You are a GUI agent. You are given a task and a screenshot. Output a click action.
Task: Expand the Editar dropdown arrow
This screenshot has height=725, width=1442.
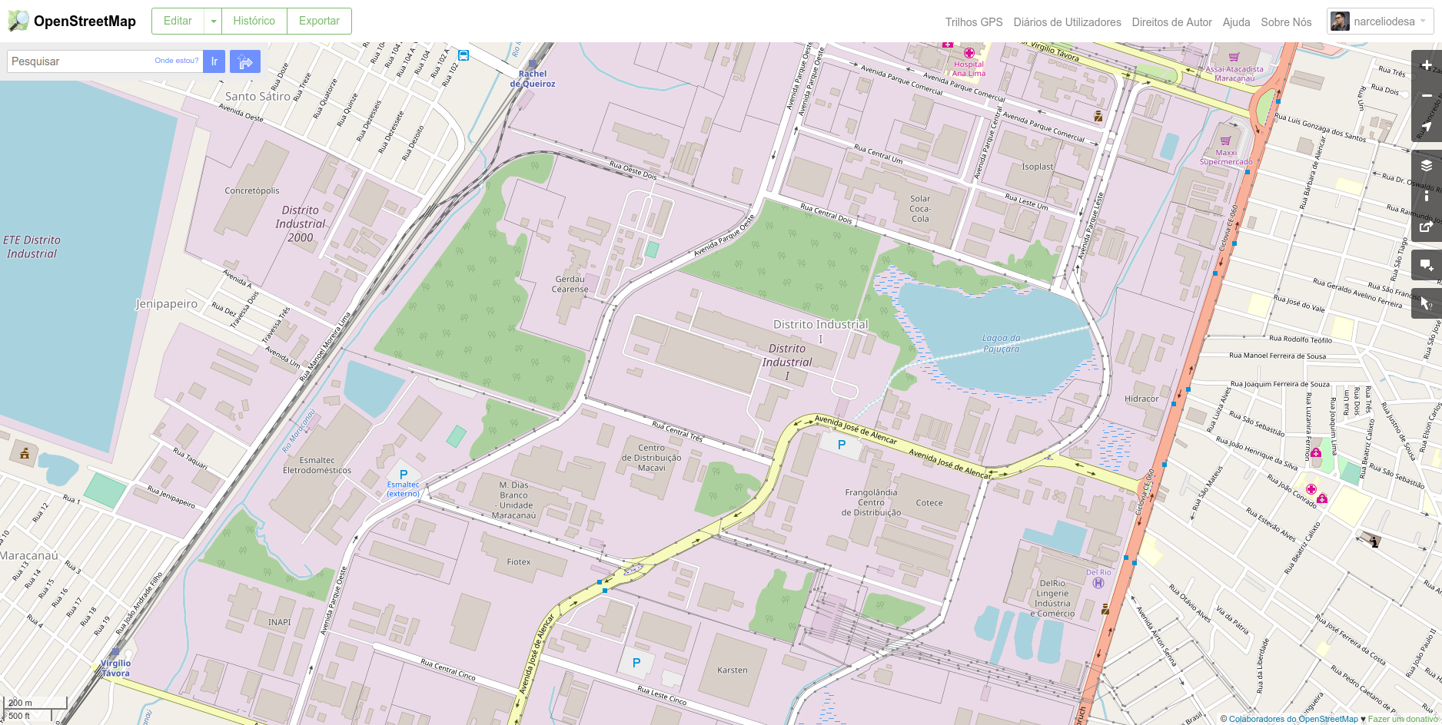(x=213, y=22)
